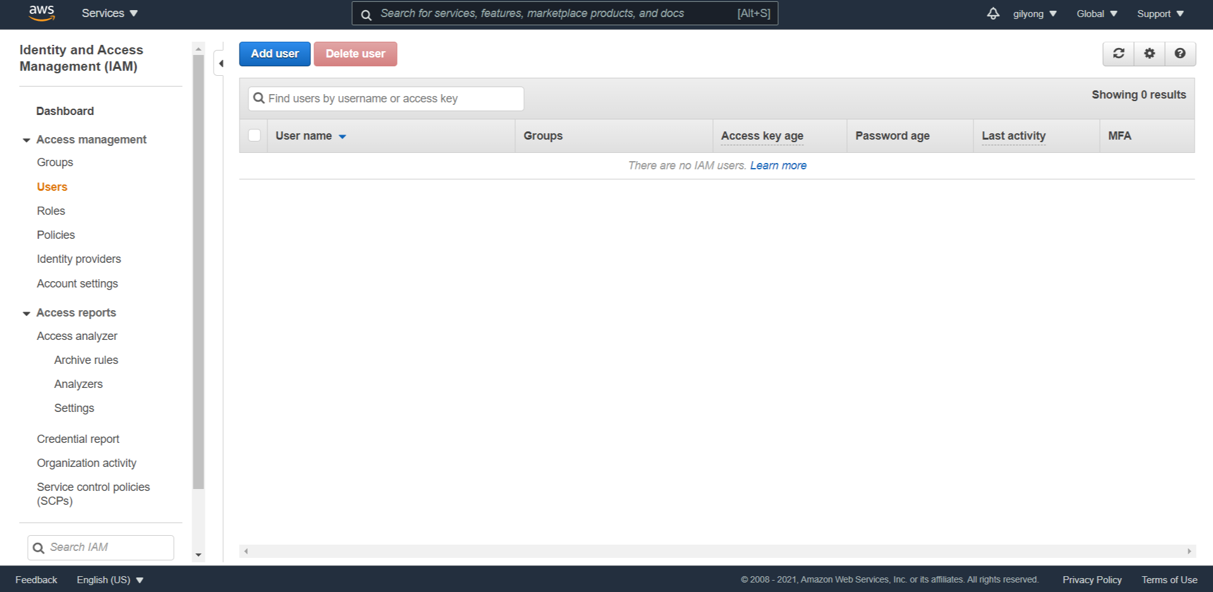Collapse the IAM navigation sidebar
The image size is (1213, 592).
(x=220, y=63)
